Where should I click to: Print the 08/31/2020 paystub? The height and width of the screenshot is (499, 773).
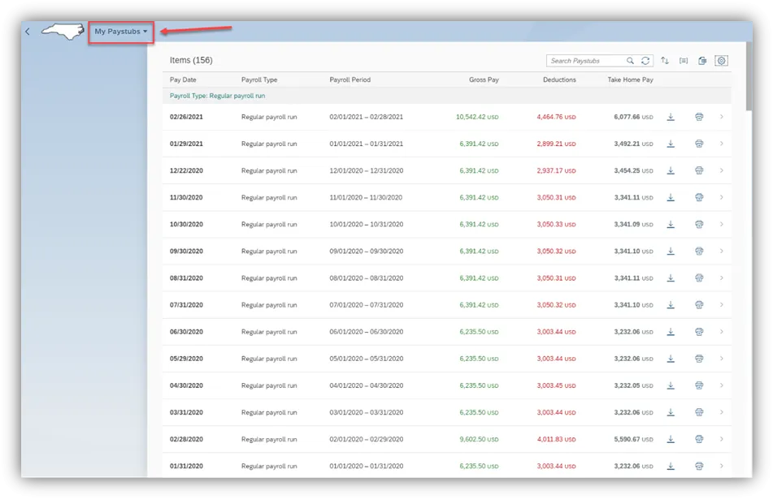click(x=699, y=278)
